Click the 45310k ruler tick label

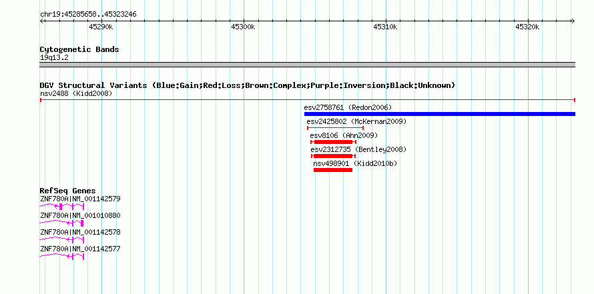click(385, 27)
